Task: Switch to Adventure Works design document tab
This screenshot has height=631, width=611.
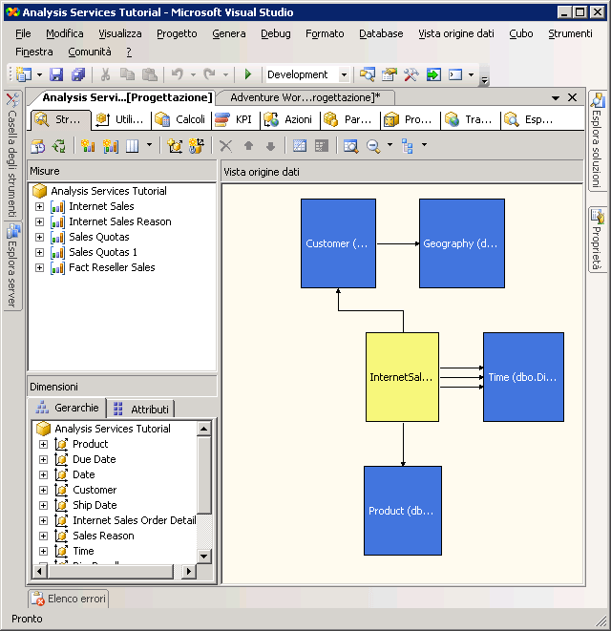Action: click(305, 97)
